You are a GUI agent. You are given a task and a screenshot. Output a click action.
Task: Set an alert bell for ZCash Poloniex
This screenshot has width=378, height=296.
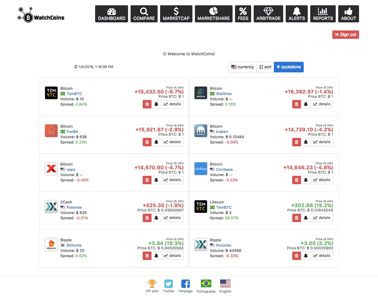pyautogui.click(x=156, y=218)
